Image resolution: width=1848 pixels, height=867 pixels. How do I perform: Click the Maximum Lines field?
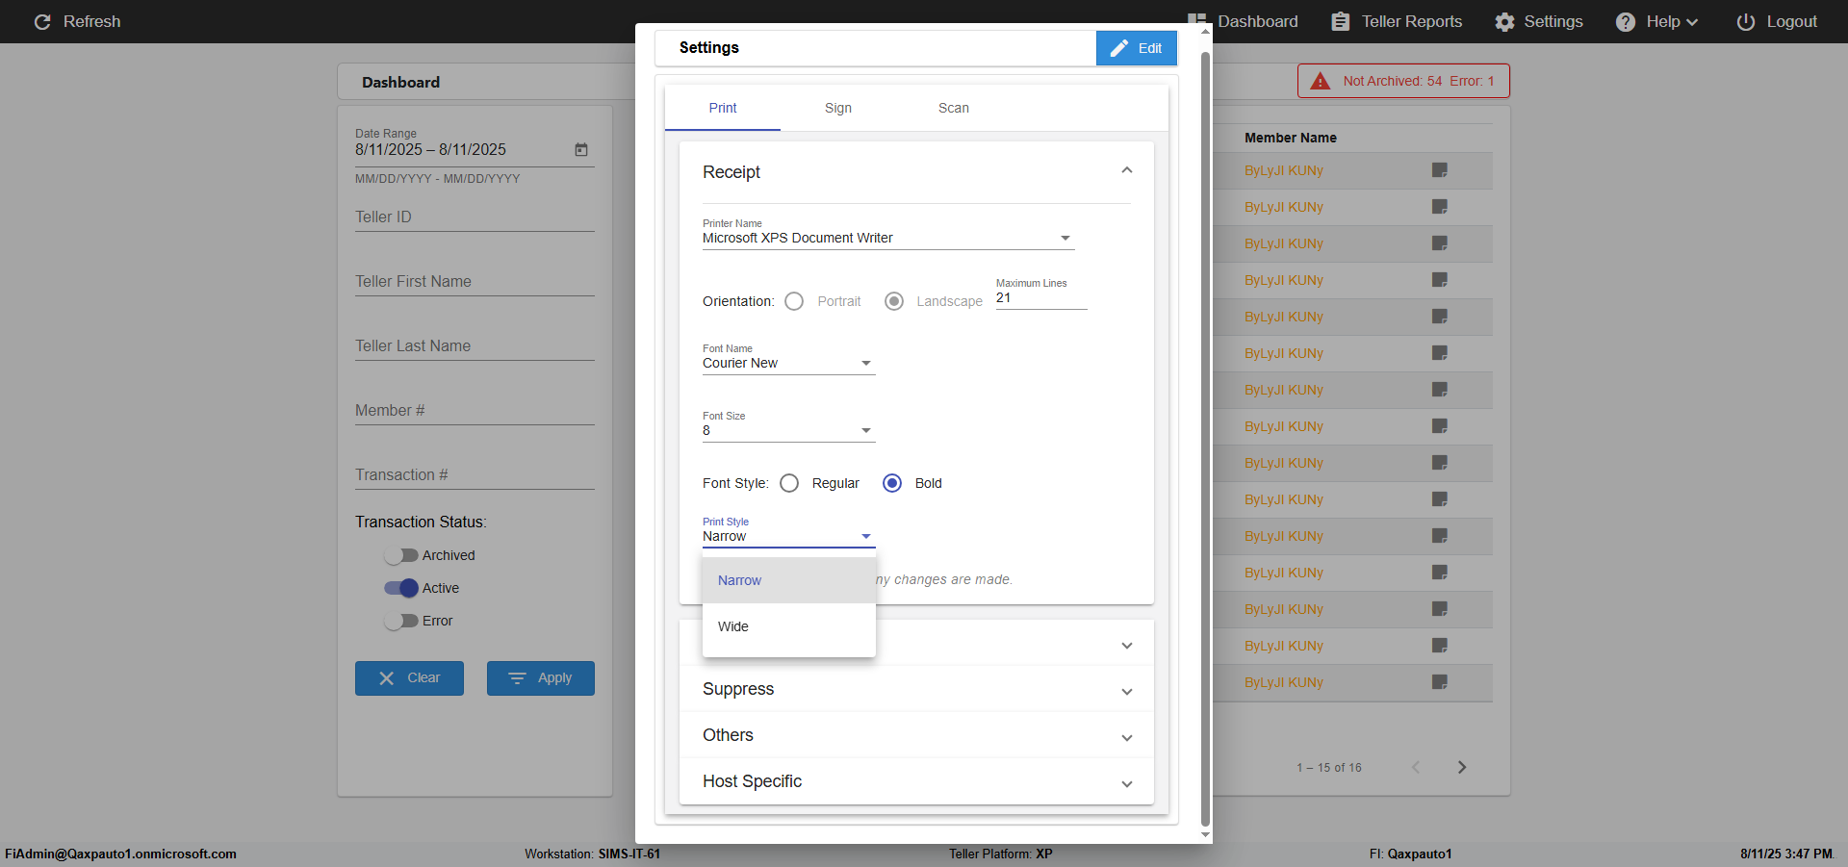point(1041,298)
